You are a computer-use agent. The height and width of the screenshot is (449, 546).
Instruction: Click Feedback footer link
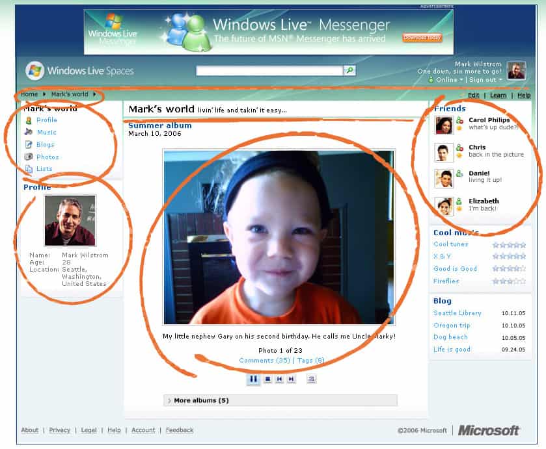[180, 430]
